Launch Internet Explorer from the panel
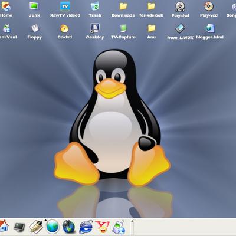 (86, 227)
